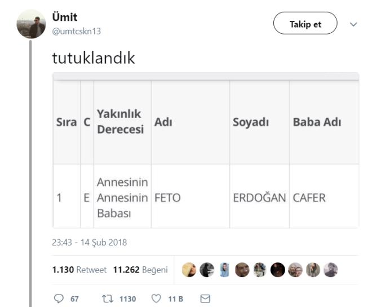Open the 23:43 - 14 Şub 2018 timestamp
The height and width of the screenshot is (307, 372).
click(x=89, y=243)
